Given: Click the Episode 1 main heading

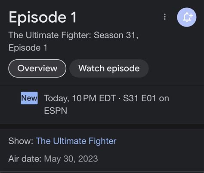Looking at the screenshot, I should (43, 18).
